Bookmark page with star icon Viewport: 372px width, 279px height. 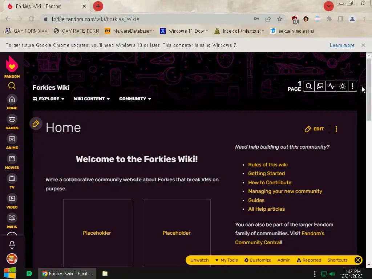click(x=280, y=19)
